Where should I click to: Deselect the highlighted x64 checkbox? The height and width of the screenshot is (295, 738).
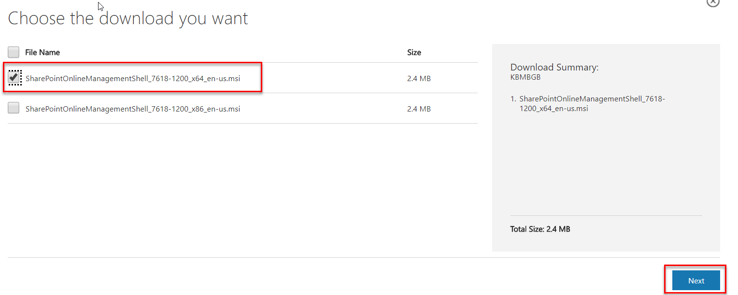[x=14, y=78]
